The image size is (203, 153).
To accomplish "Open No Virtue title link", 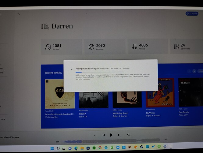I will click(151, 113).
